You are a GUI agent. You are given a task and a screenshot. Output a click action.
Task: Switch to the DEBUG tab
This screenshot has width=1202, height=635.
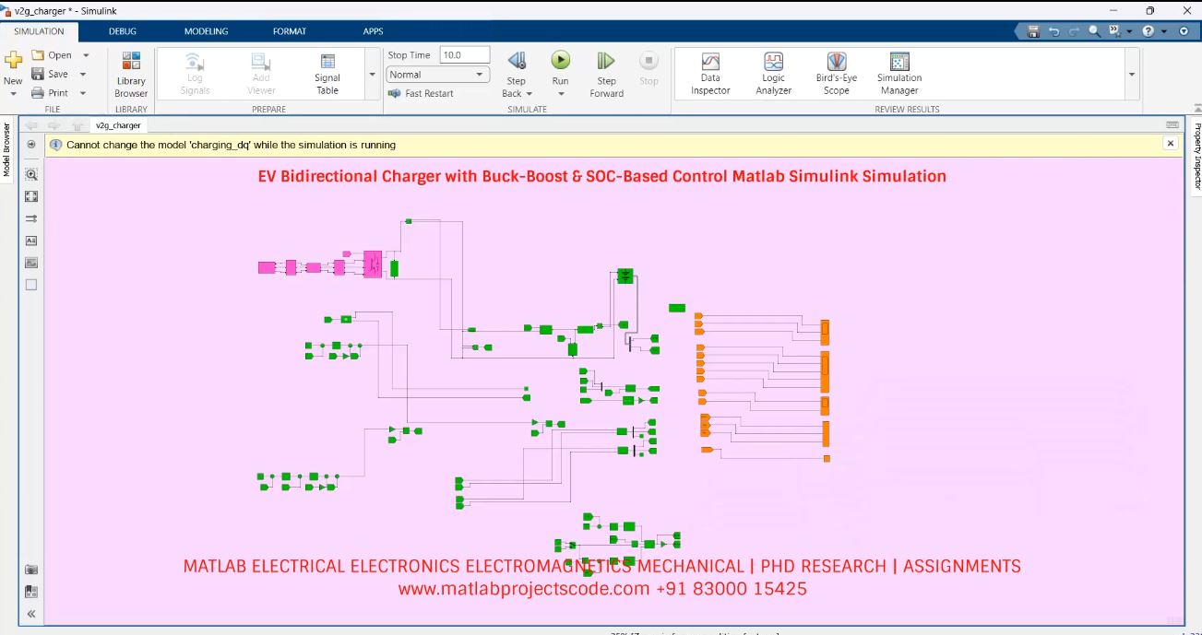(123, 31)
